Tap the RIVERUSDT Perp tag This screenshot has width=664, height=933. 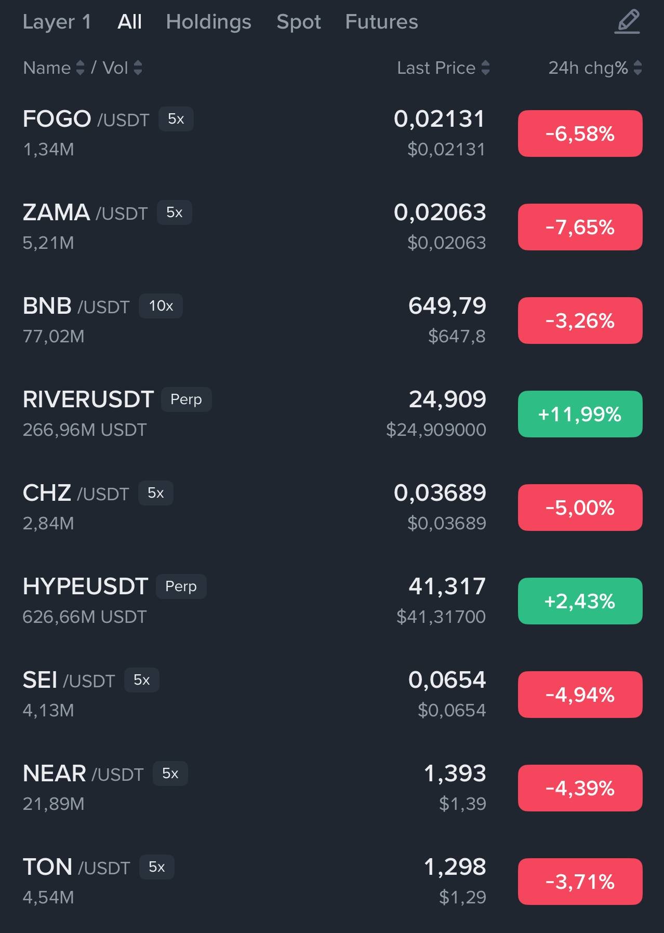[x=186, y=399]
